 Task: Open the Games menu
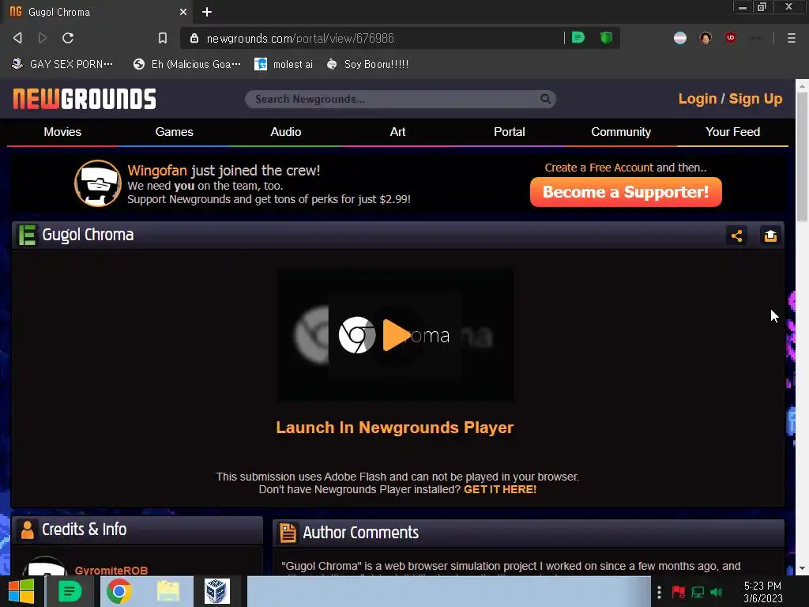point(175,132)
